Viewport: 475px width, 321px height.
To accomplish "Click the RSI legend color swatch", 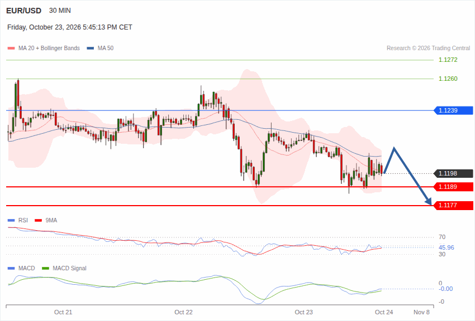I will (11, 221).
